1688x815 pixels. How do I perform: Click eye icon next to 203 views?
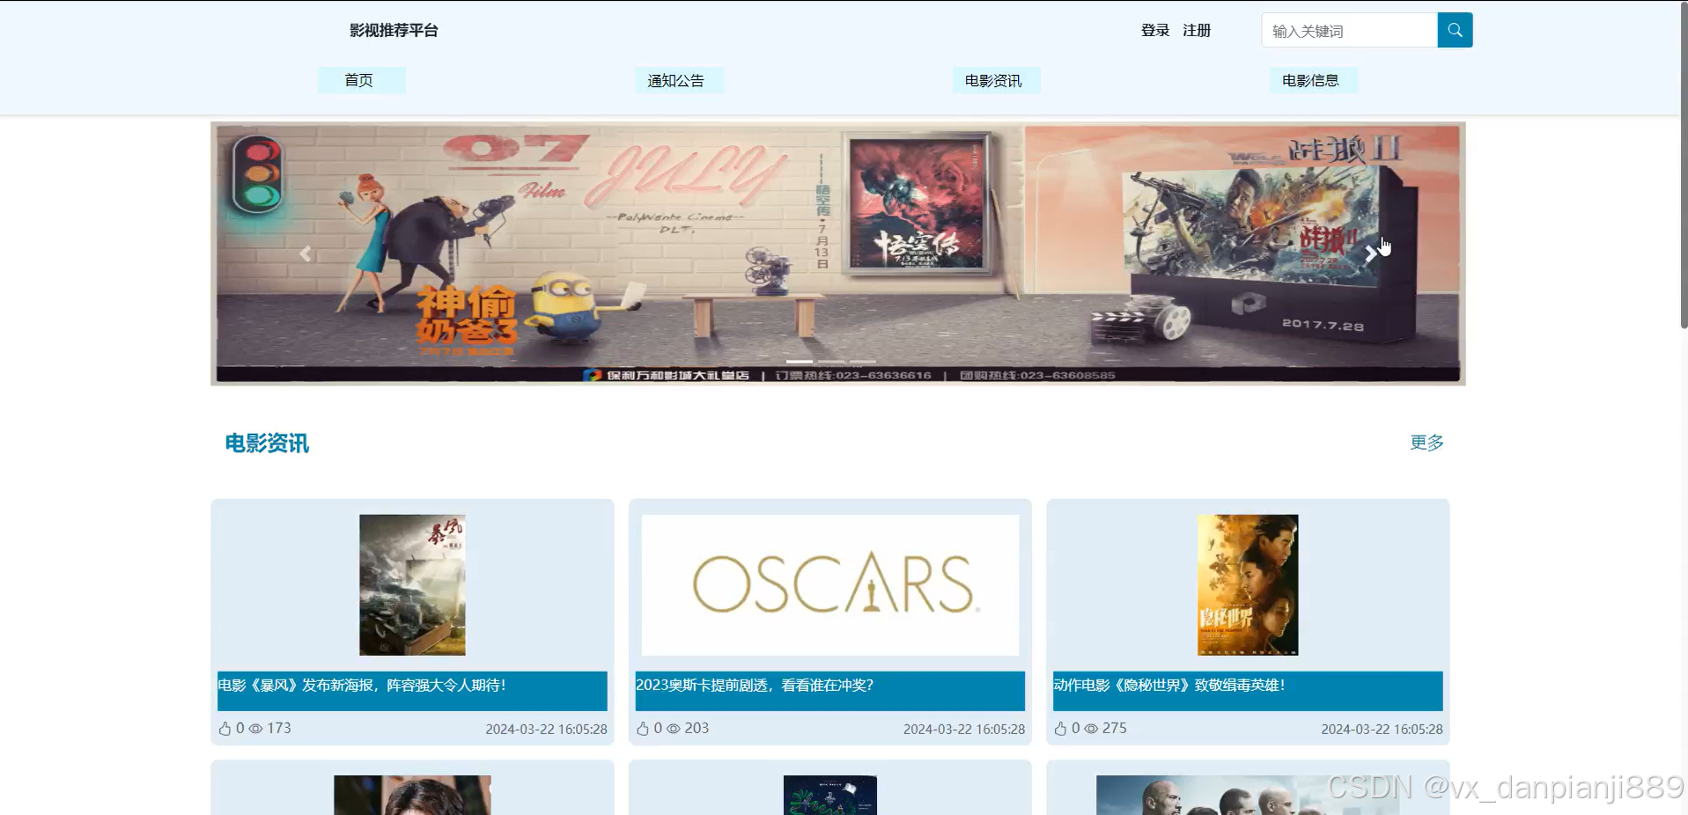[x=674, y=729]
